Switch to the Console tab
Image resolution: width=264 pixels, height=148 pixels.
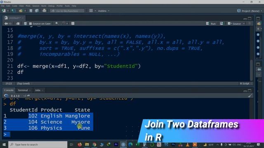click(x=9, y=90)
